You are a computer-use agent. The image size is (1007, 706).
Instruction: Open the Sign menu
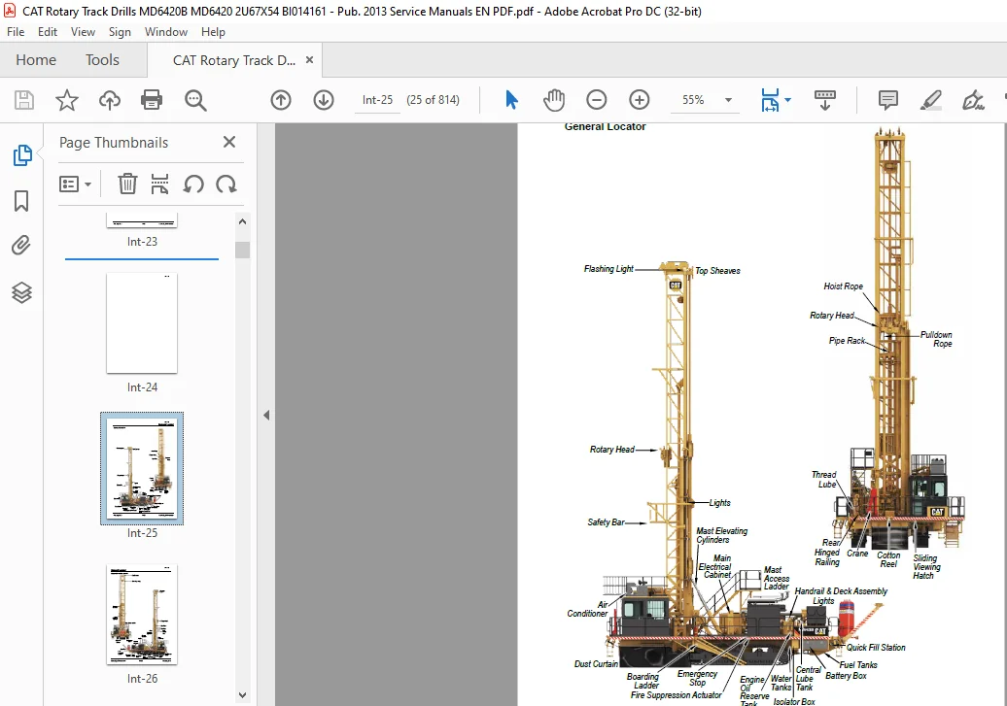tap(120, 32)
